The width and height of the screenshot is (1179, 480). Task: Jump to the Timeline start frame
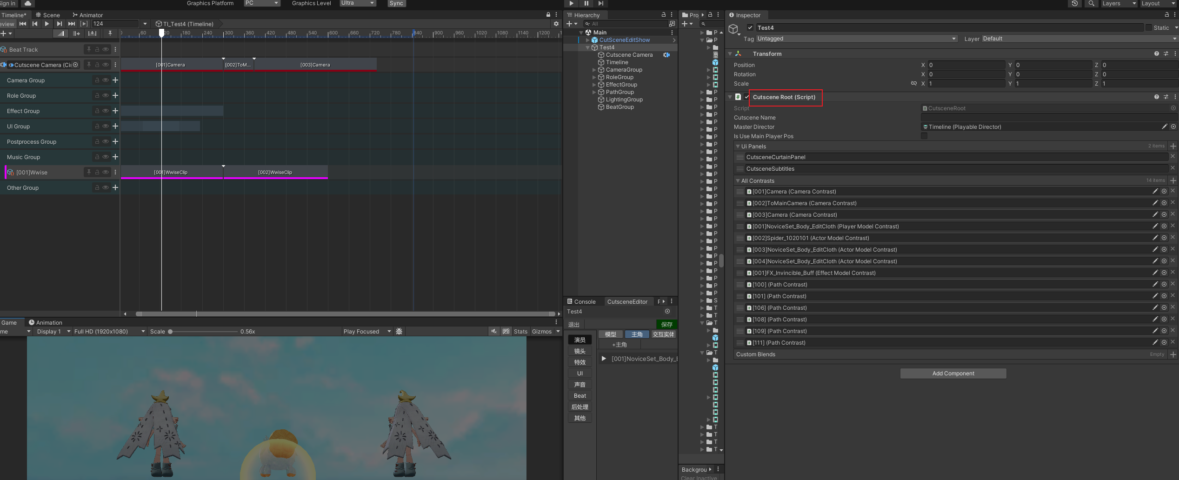point(23,24)
